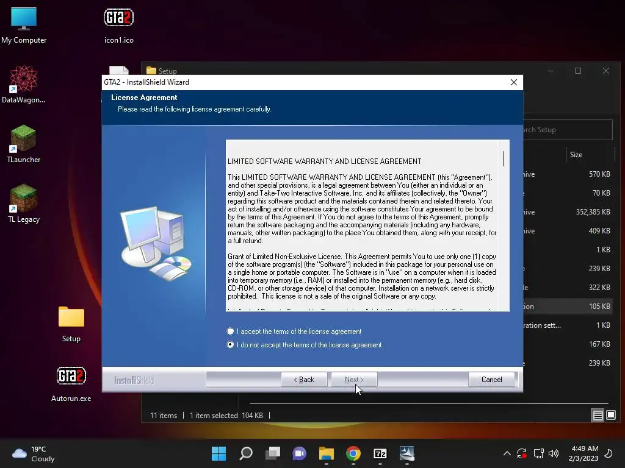Open icon1.ico GTA2 desktop file
The image size is (625, 468).
tap(119, 25)
